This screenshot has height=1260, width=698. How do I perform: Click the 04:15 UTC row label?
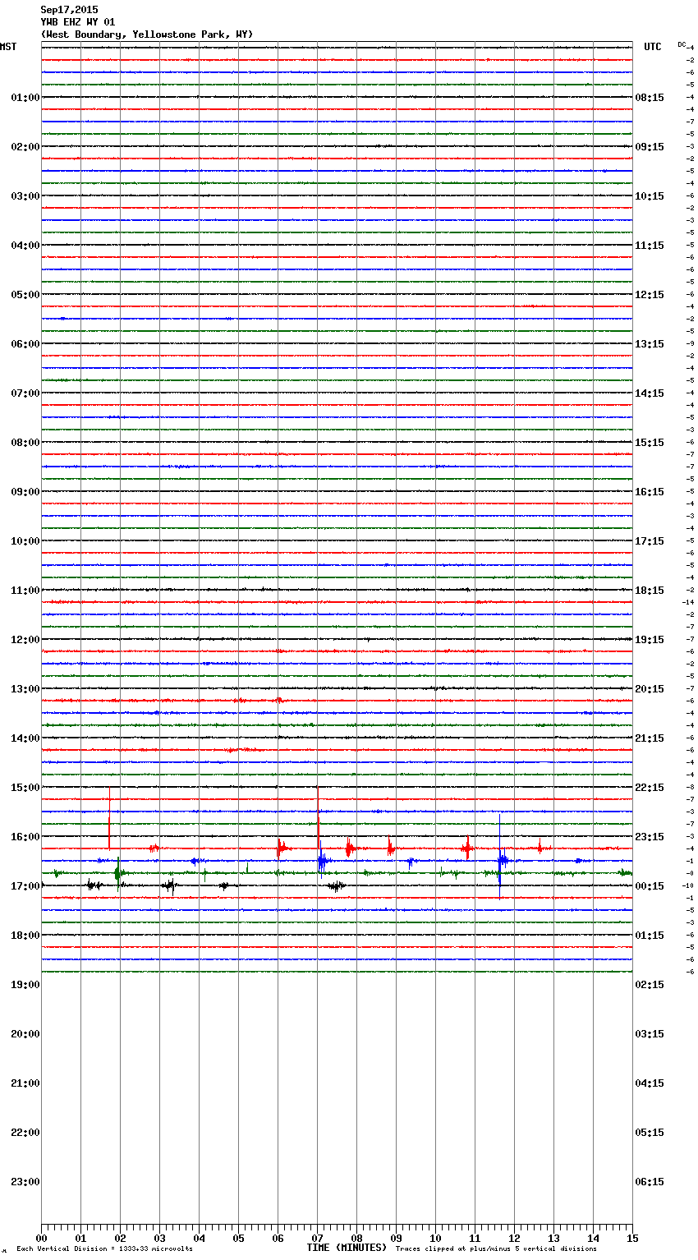[x=650, y=1083]
